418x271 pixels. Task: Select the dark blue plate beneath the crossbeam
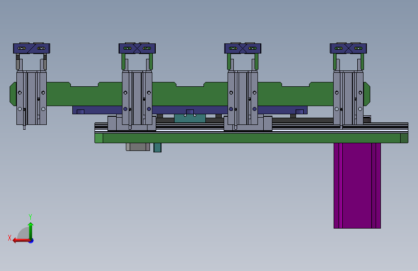[x=190, y=110]
